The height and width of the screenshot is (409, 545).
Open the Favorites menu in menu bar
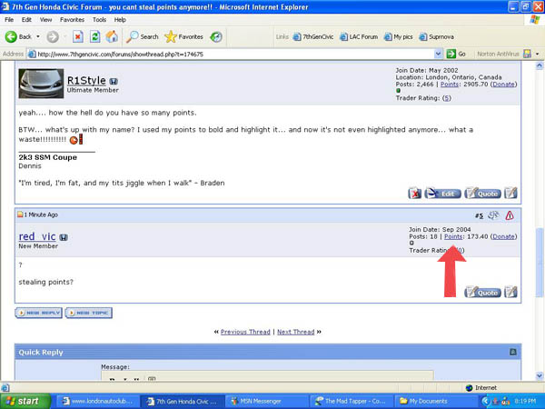tap(72, 19)
